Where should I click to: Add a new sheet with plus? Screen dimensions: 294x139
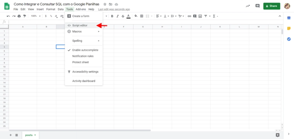[x=11, y=135]
